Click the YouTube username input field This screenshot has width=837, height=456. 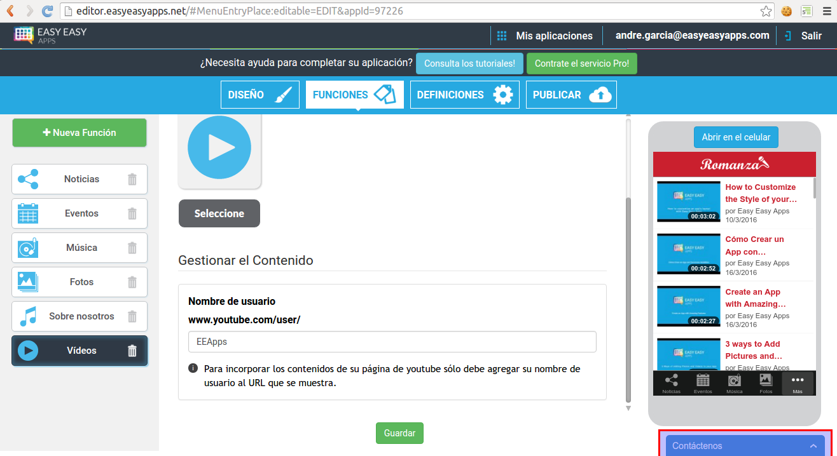pyautogui.click(x=392, y=342)
